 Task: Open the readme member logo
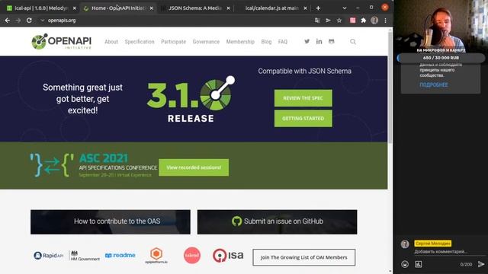[120, 256]
